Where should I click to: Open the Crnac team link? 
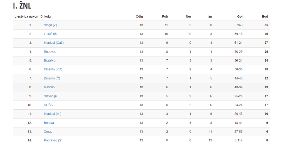[48, 132]
